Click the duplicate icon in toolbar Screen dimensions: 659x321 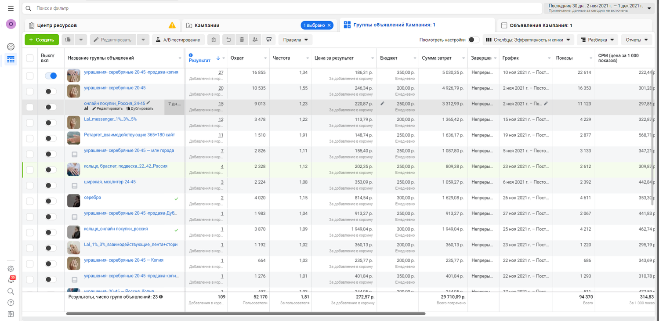click(68, 40)
